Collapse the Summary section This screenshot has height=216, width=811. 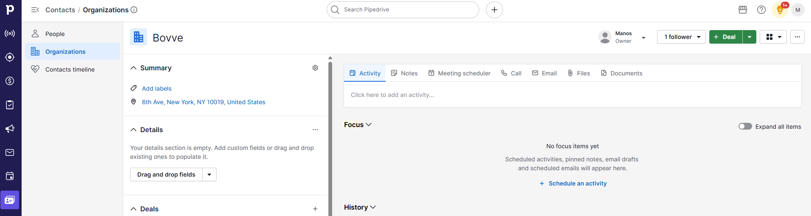pyautogui.click(x=133, y=68)
